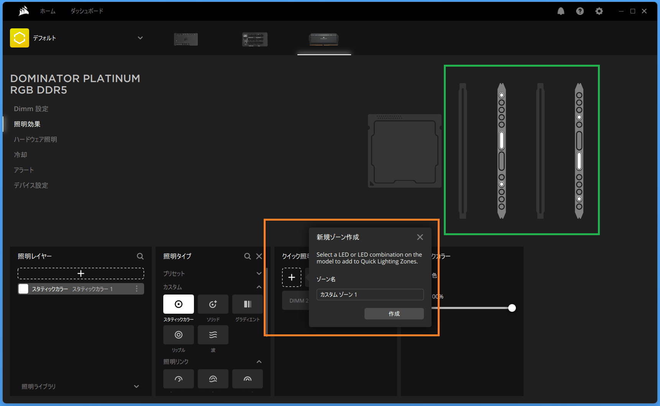660x406 pixels.
Task: Select the 波 lighting type
Action: pos(213,335)
